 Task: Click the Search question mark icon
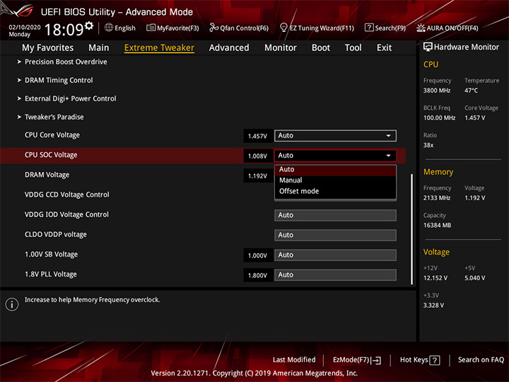point(369,28)
